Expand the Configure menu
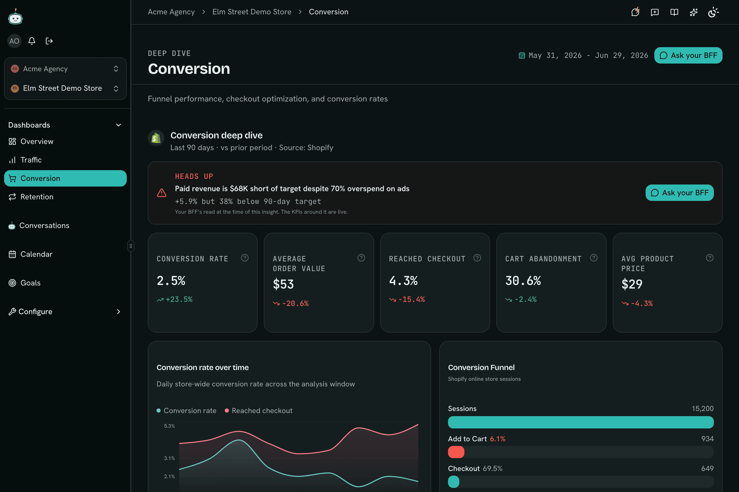 (x=65, y=312)
